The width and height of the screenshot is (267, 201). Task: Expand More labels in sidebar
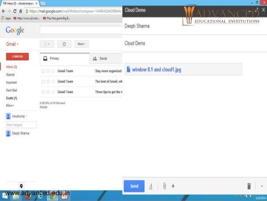(x=10, y=106)
